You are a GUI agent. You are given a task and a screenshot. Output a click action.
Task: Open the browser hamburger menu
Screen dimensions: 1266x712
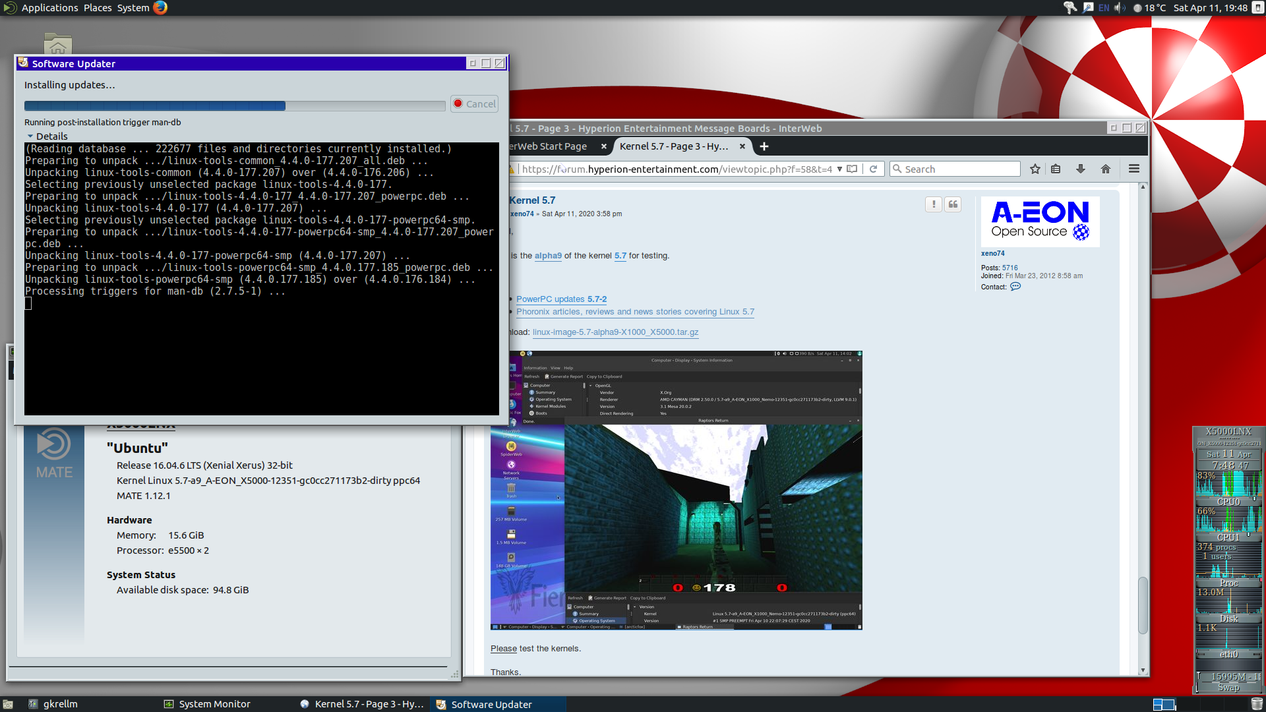(x=1134, y=169)
